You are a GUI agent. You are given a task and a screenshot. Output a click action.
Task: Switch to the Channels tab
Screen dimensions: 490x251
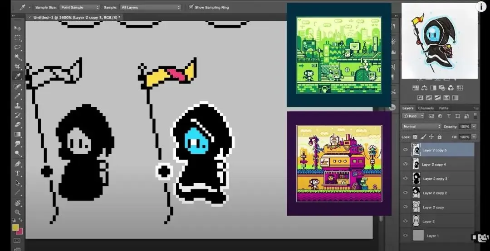(426, 108)
